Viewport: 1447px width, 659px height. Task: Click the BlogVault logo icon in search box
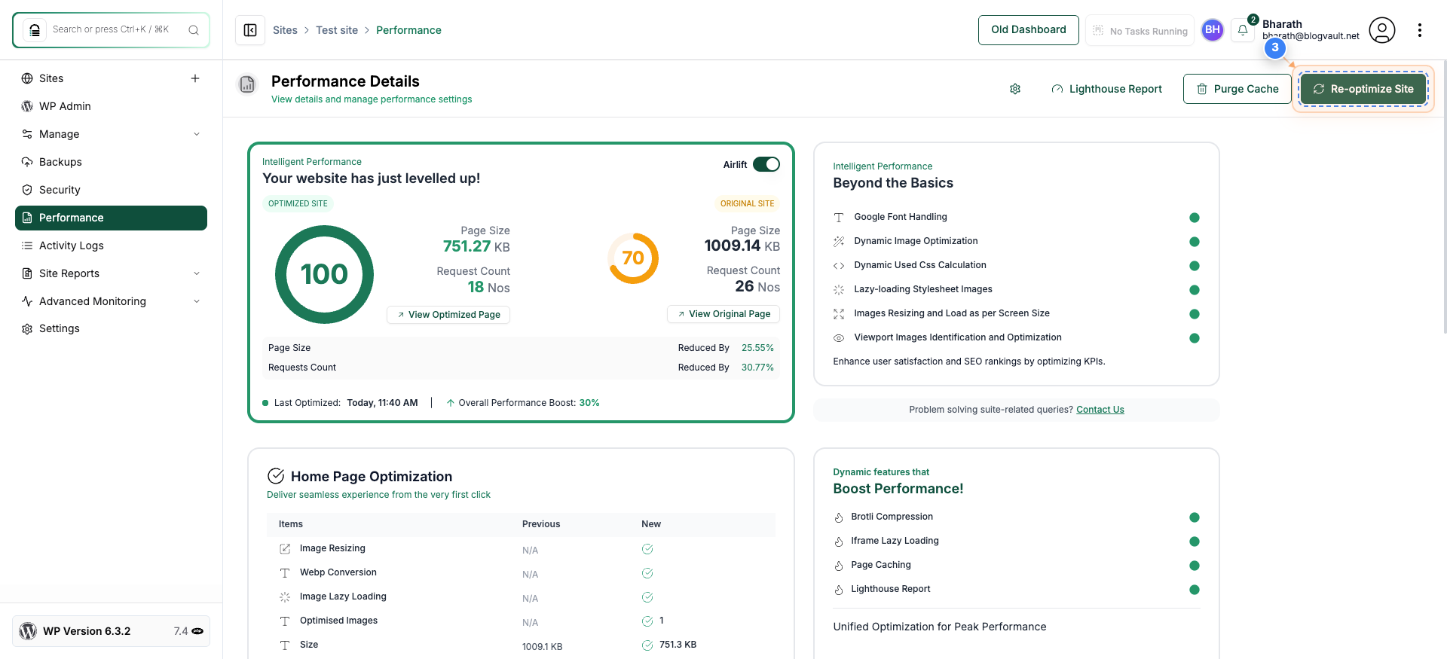click(x=34, y=30)
